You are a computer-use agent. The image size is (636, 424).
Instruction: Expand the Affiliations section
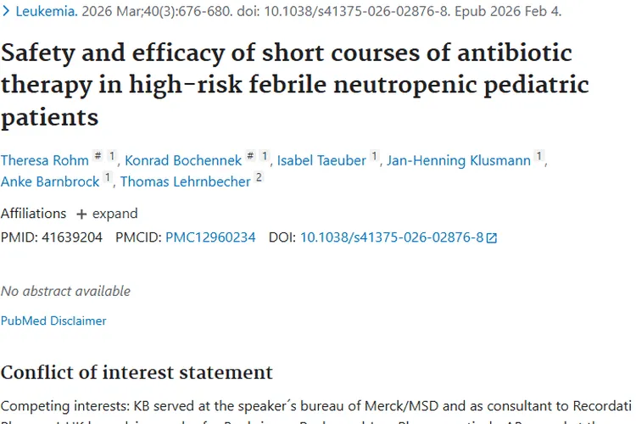(x=106, y=214)
